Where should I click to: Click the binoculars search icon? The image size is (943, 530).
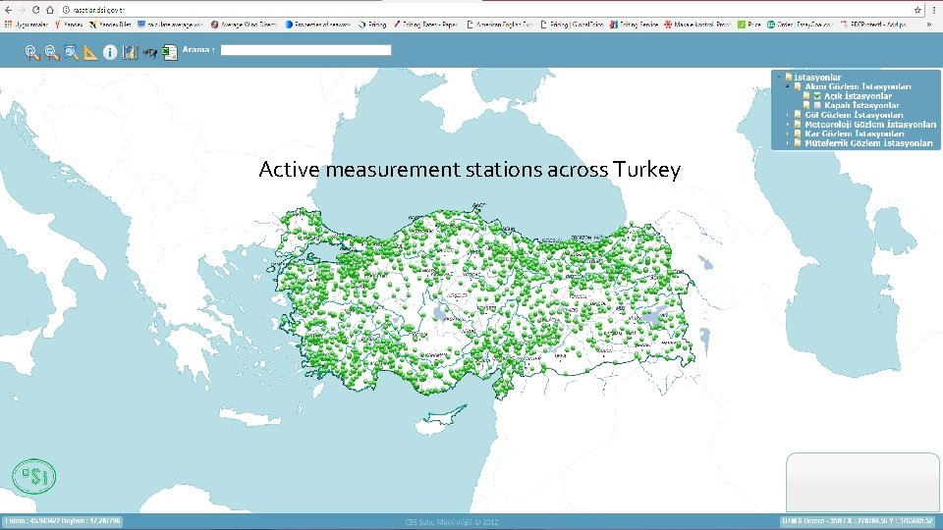click(x=149, y=53)
